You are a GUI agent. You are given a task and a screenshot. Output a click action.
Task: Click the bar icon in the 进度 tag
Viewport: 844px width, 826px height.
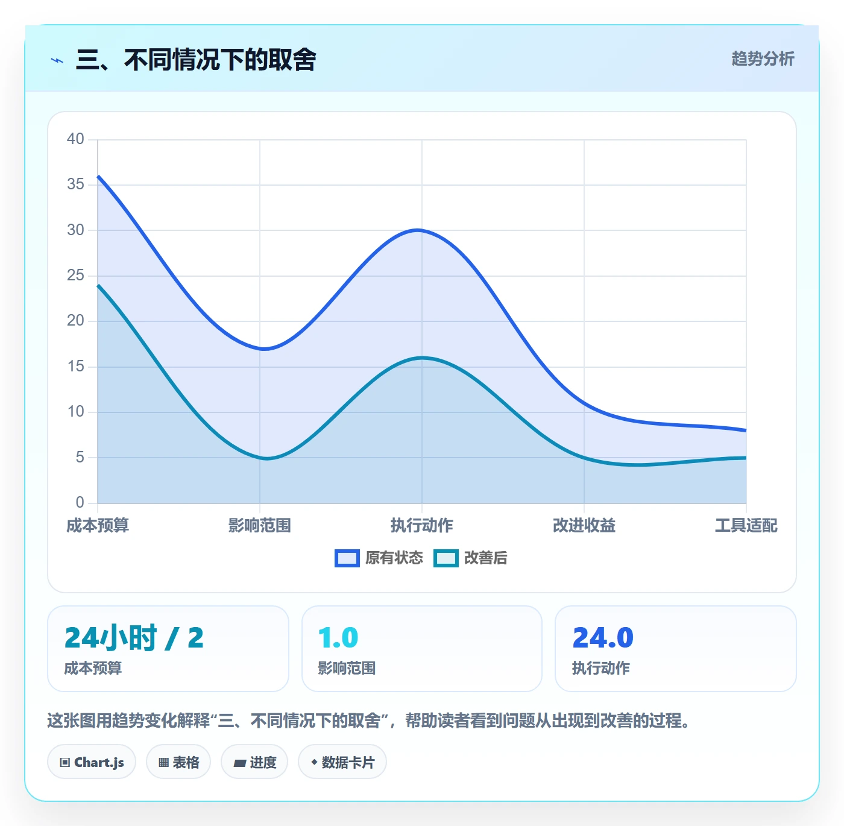(x=239, y=763)
